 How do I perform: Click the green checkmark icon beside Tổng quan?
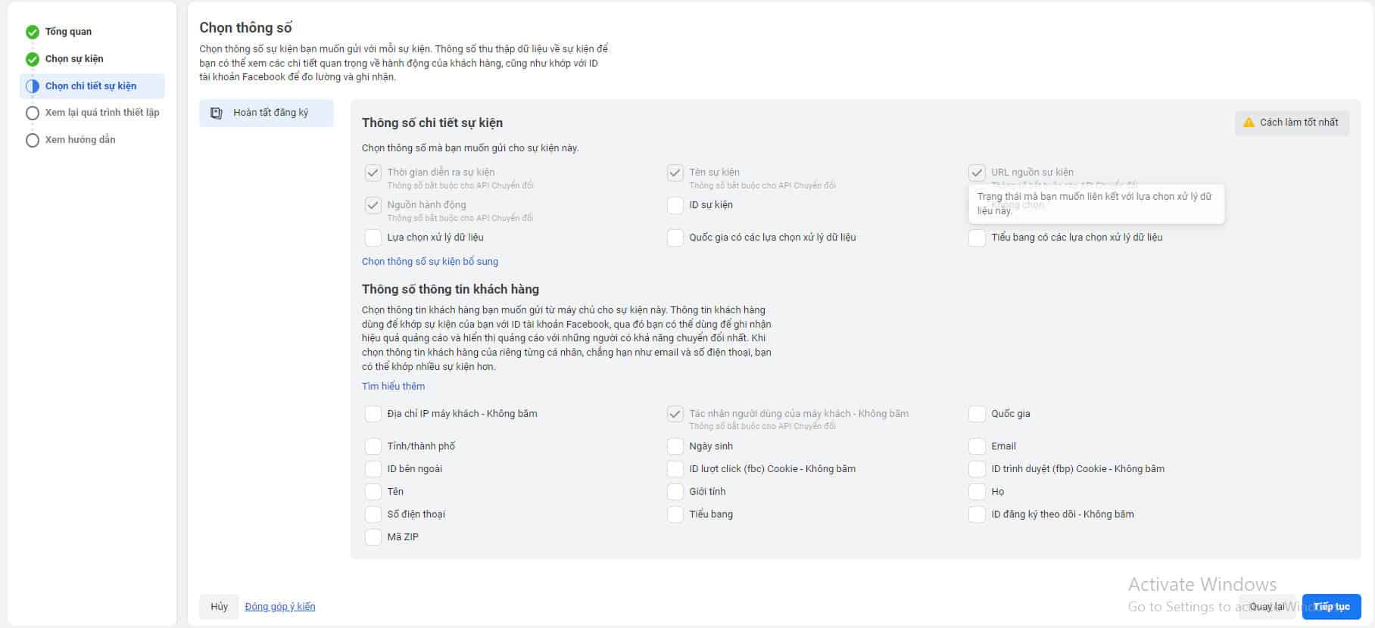pos(33,32)
